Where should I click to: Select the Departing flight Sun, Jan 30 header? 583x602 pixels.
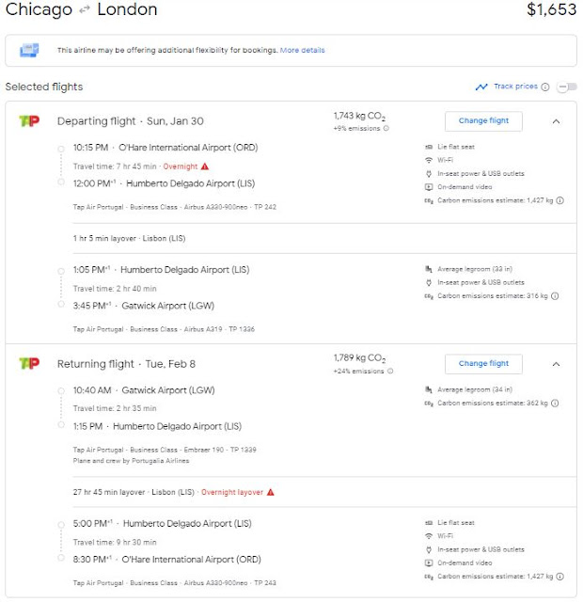tap(130, 121)
